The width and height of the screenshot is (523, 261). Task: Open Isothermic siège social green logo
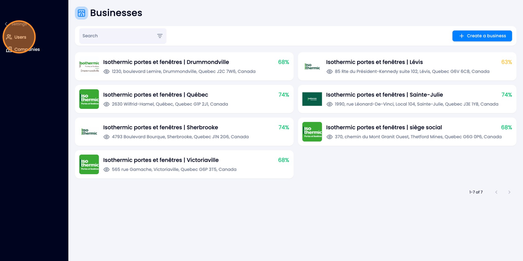click(312, 132)
